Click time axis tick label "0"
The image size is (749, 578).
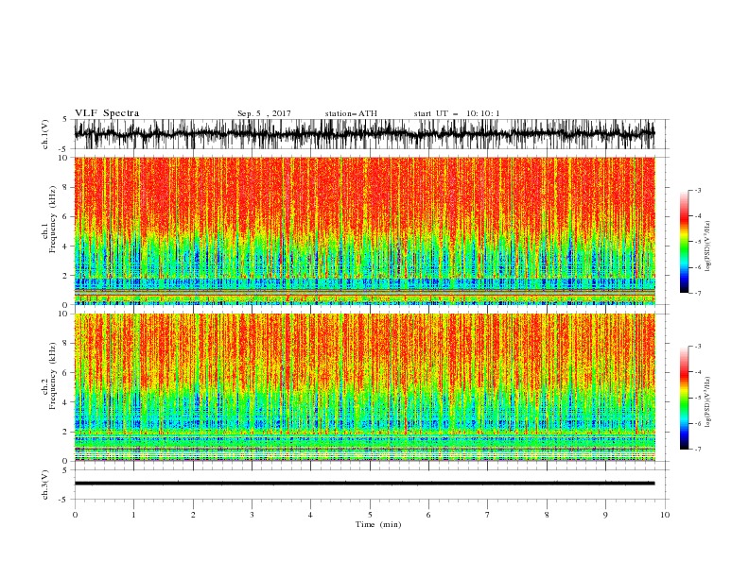pos(75,515)
